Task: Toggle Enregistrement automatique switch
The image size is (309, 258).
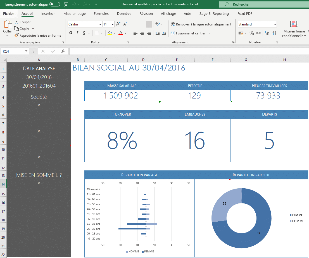Action: (x=54, y=4)
